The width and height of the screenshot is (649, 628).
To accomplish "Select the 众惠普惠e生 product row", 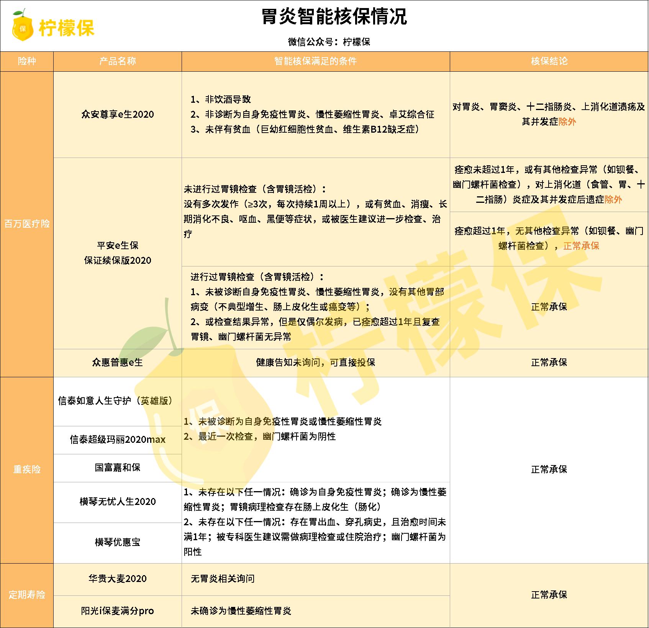I will 117,361.
